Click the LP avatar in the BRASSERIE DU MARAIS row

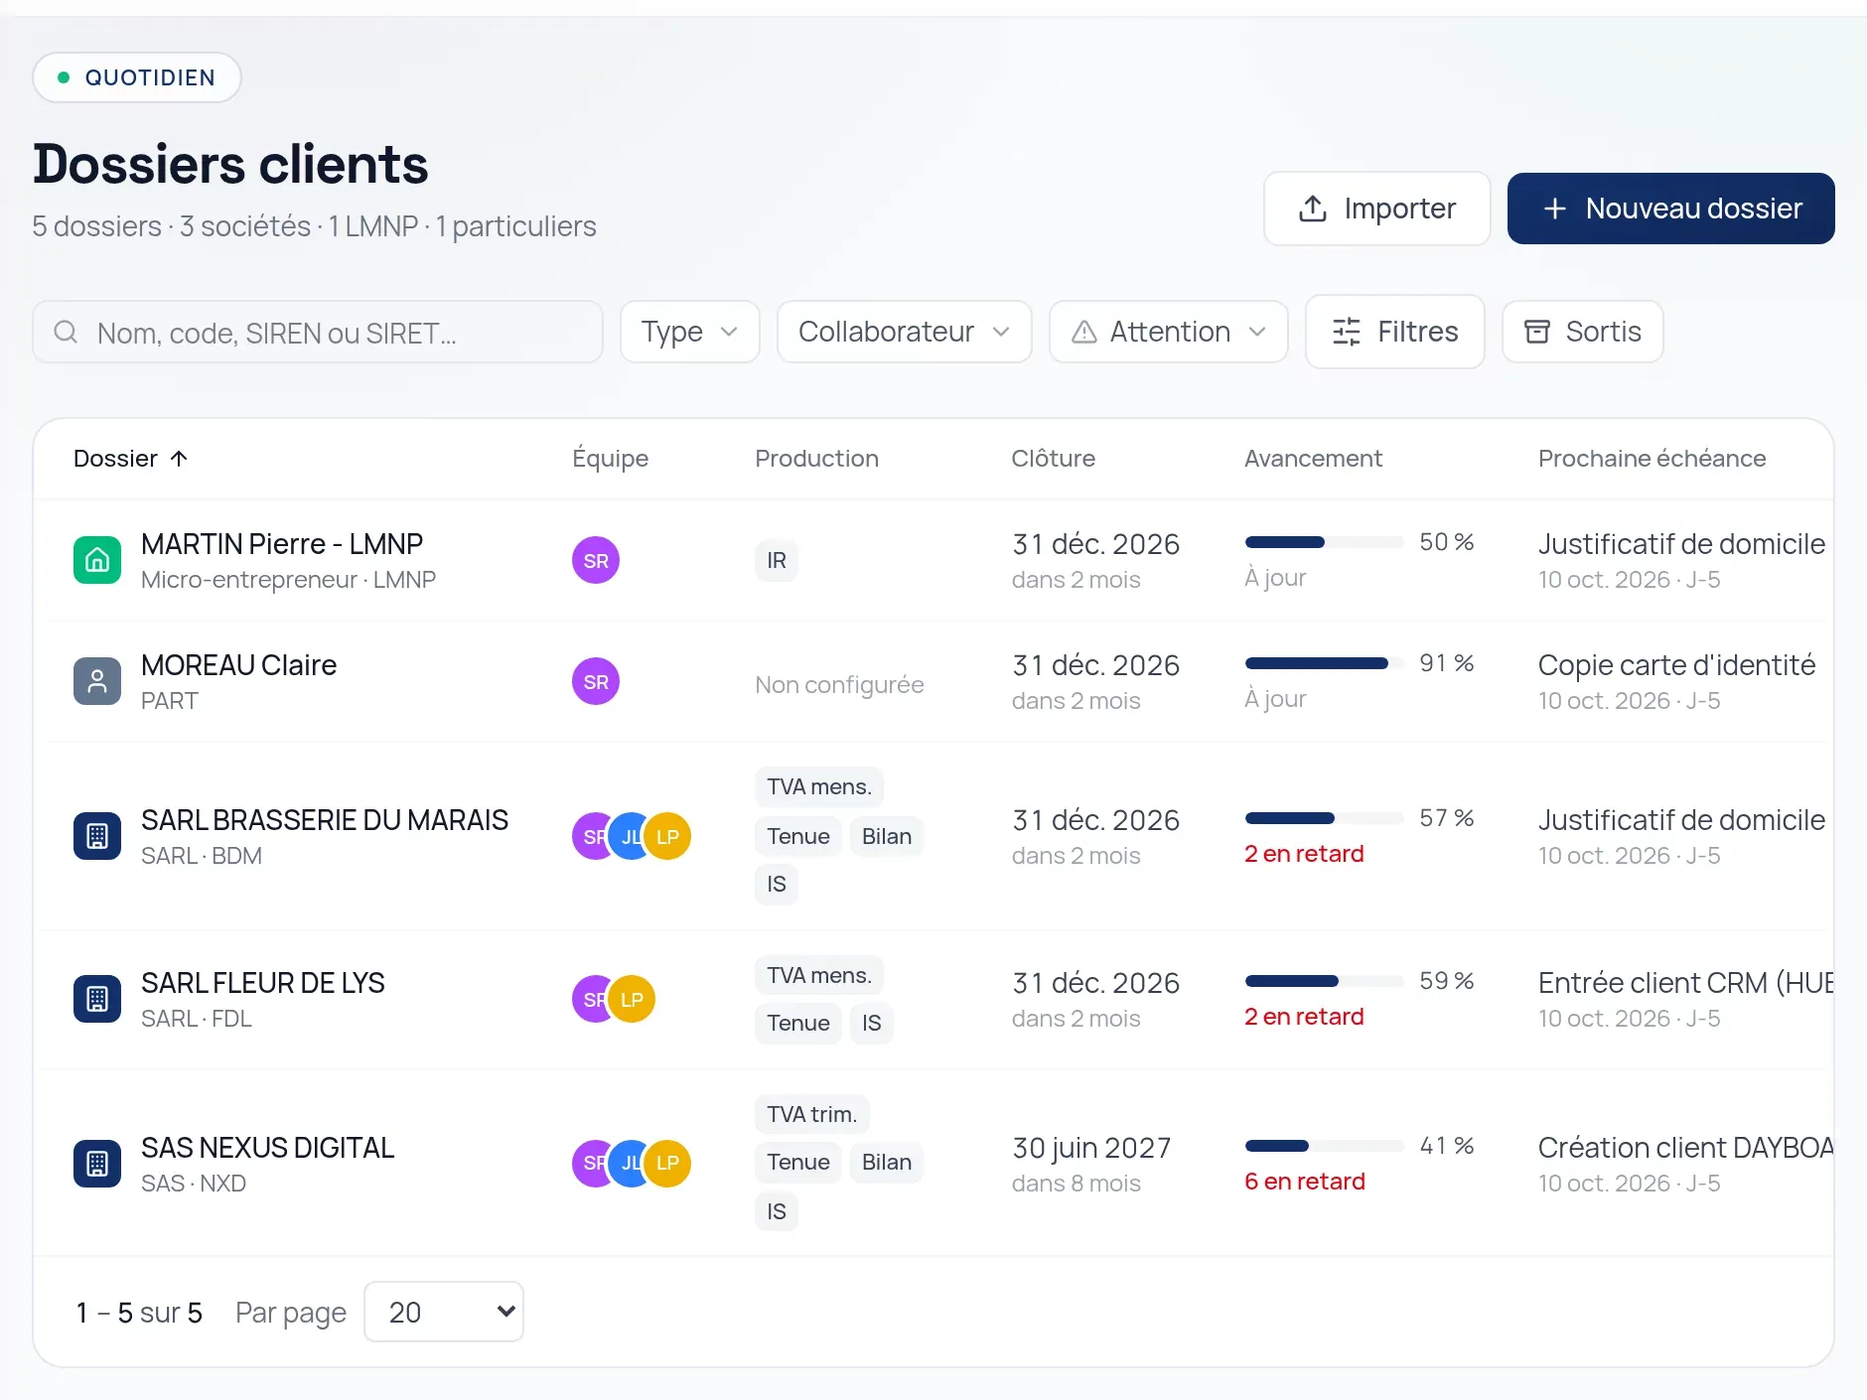(x=667, y=836)
